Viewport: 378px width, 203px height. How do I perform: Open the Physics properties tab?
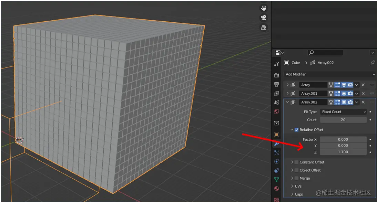coord(276,161)
